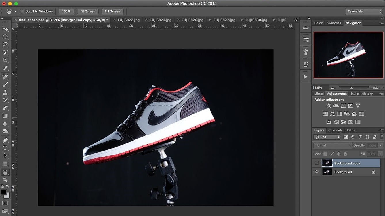Image resolution: width=385 pixels, height=216 pixels.
Task: Open the Layers panel options menu
Action: coord(382,130)
